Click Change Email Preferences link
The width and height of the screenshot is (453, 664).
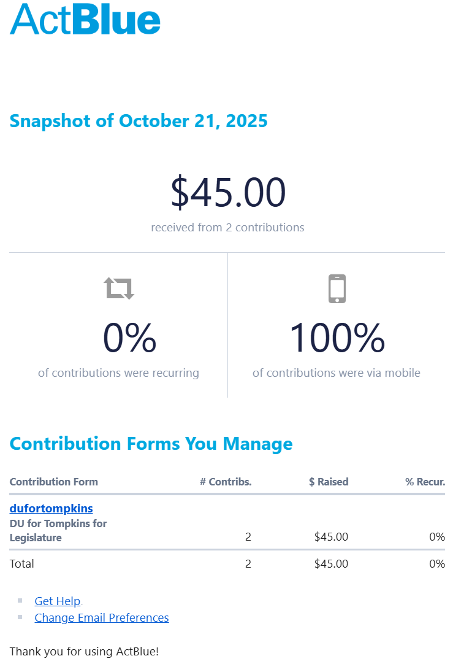102,617
